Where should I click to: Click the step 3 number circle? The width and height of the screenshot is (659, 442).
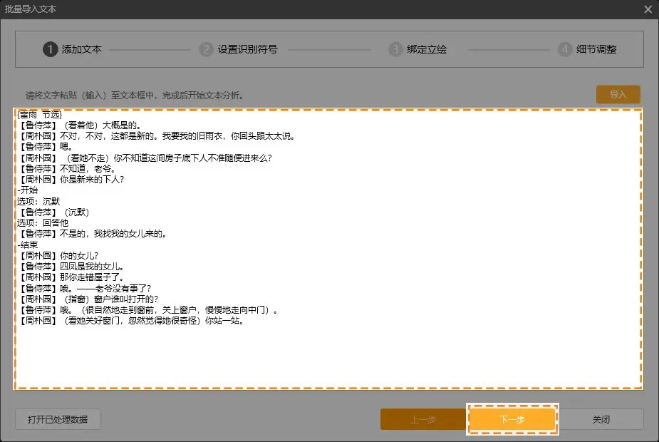pyautogui.click(x=395, y=49)
